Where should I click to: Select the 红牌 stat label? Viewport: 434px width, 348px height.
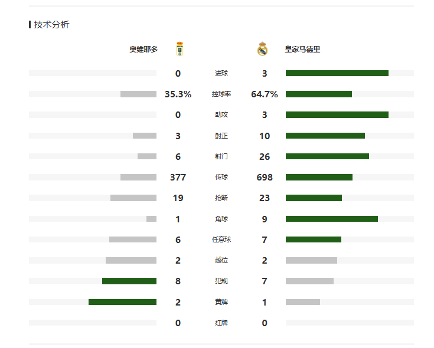tap(221, 323)
